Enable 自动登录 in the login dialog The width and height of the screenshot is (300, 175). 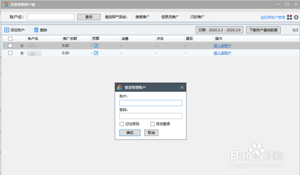point(152,124)
